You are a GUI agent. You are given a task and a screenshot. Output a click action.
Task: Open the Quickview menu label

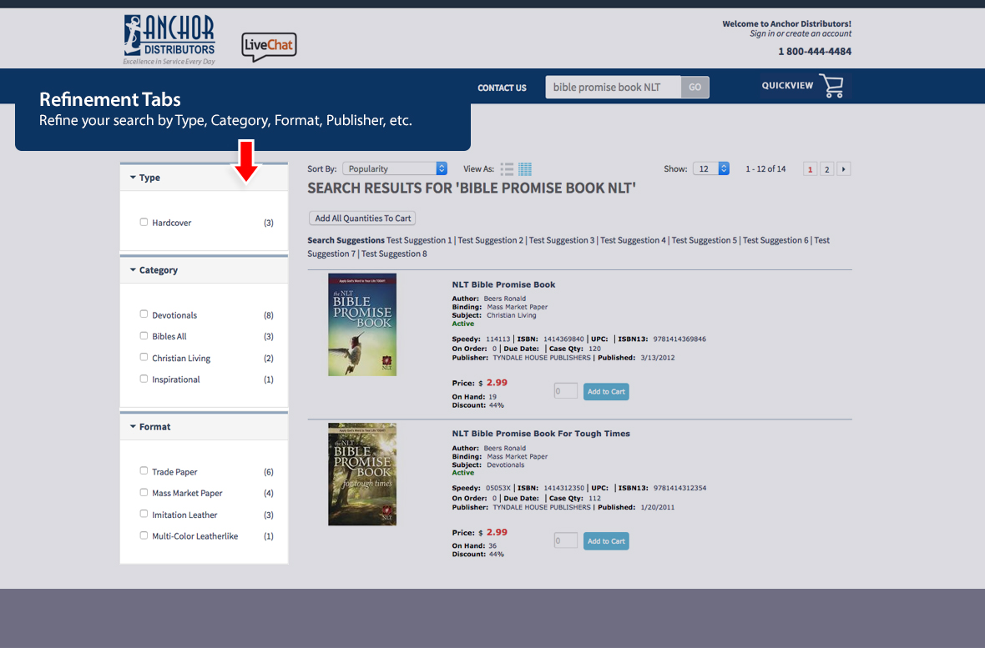(787, 85)
